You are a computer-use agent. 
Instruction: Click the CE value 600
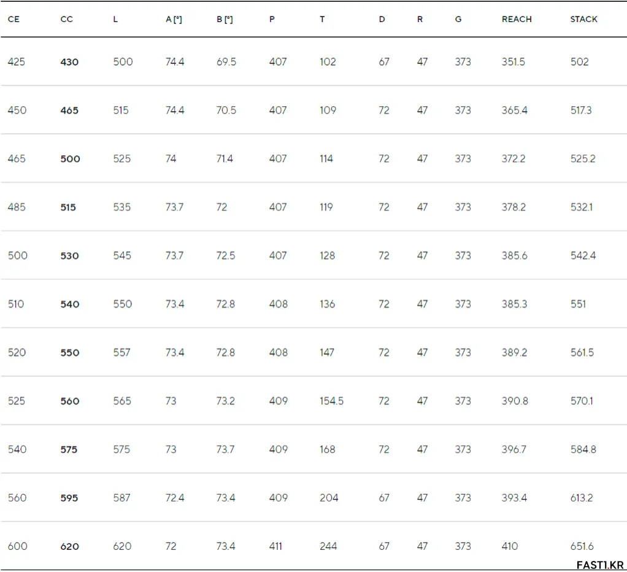pos(18,546)
